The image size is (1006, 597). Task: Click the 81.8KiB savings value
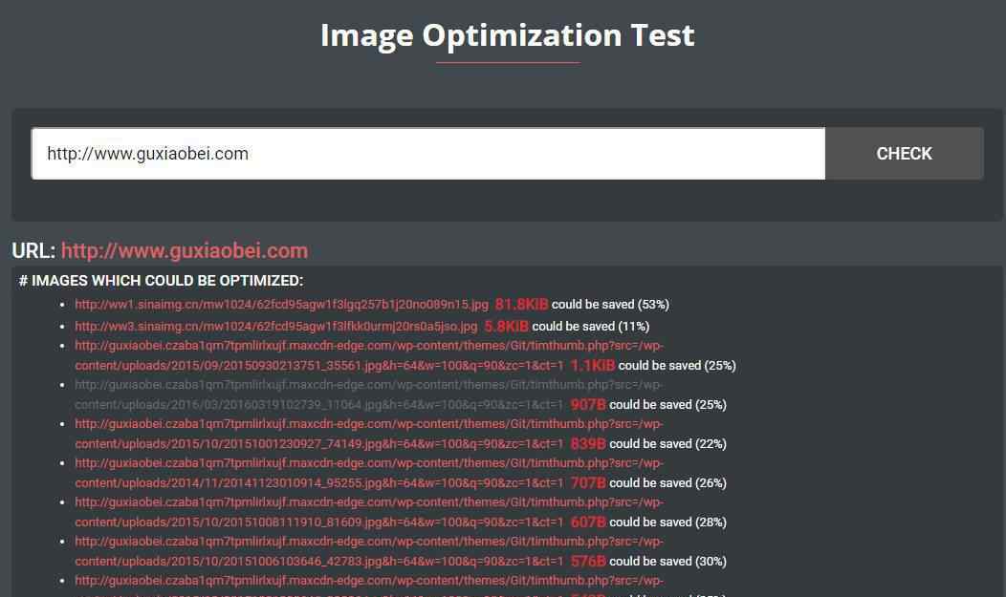(521, 305)
